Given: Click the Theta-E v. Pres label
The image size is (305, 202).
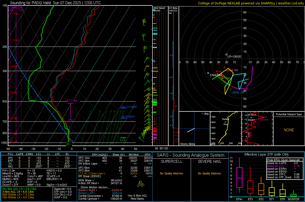Looking at the screenshot, I should click(x=225, y=122).
